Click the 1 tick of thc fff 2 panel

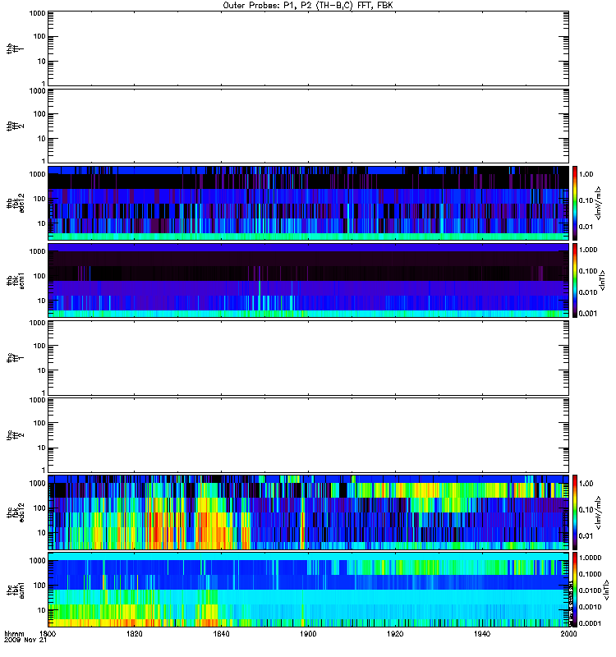click(44, 471)
